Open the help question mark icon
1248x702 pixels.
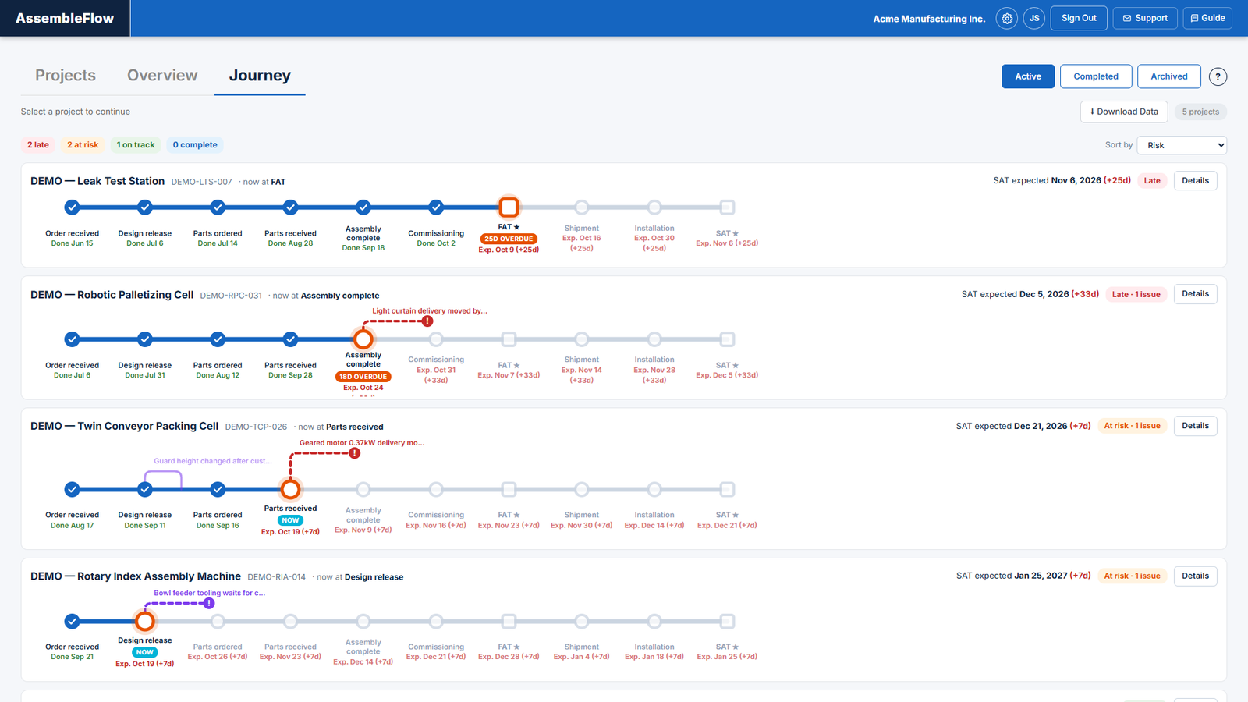[1218, 76]
